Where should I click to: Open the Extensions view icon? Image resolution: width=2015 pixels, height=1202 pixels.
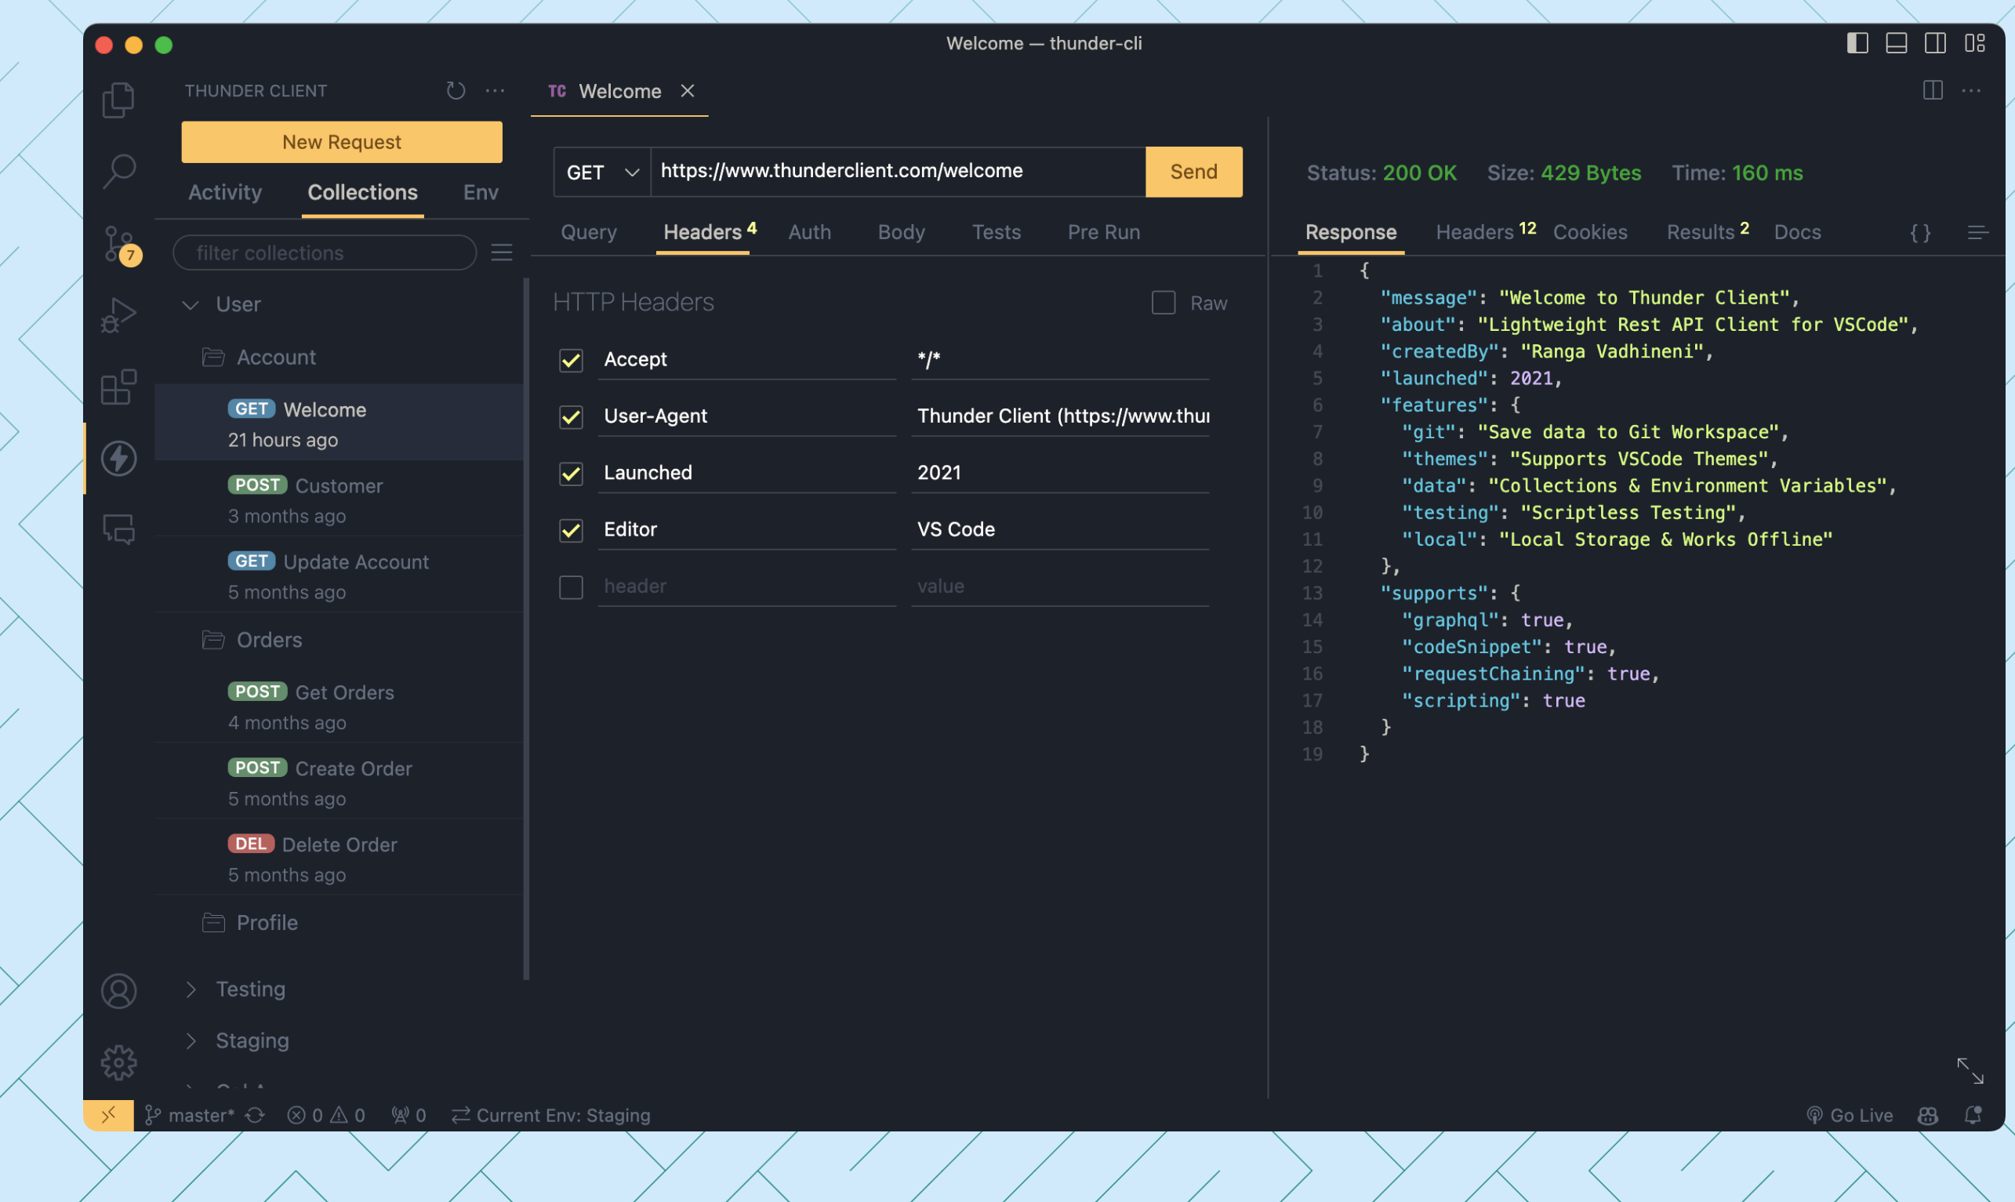click(119, 387)
